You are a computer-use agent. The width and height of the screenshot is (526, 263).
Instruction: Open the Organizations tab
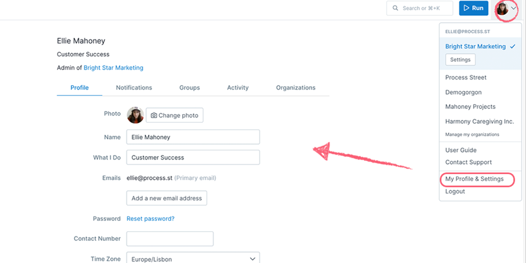point(295,87)
